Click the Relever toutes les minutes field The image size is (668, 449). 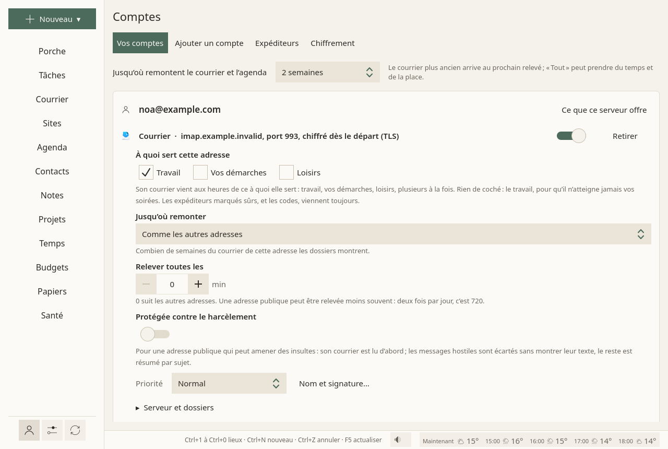172,284
